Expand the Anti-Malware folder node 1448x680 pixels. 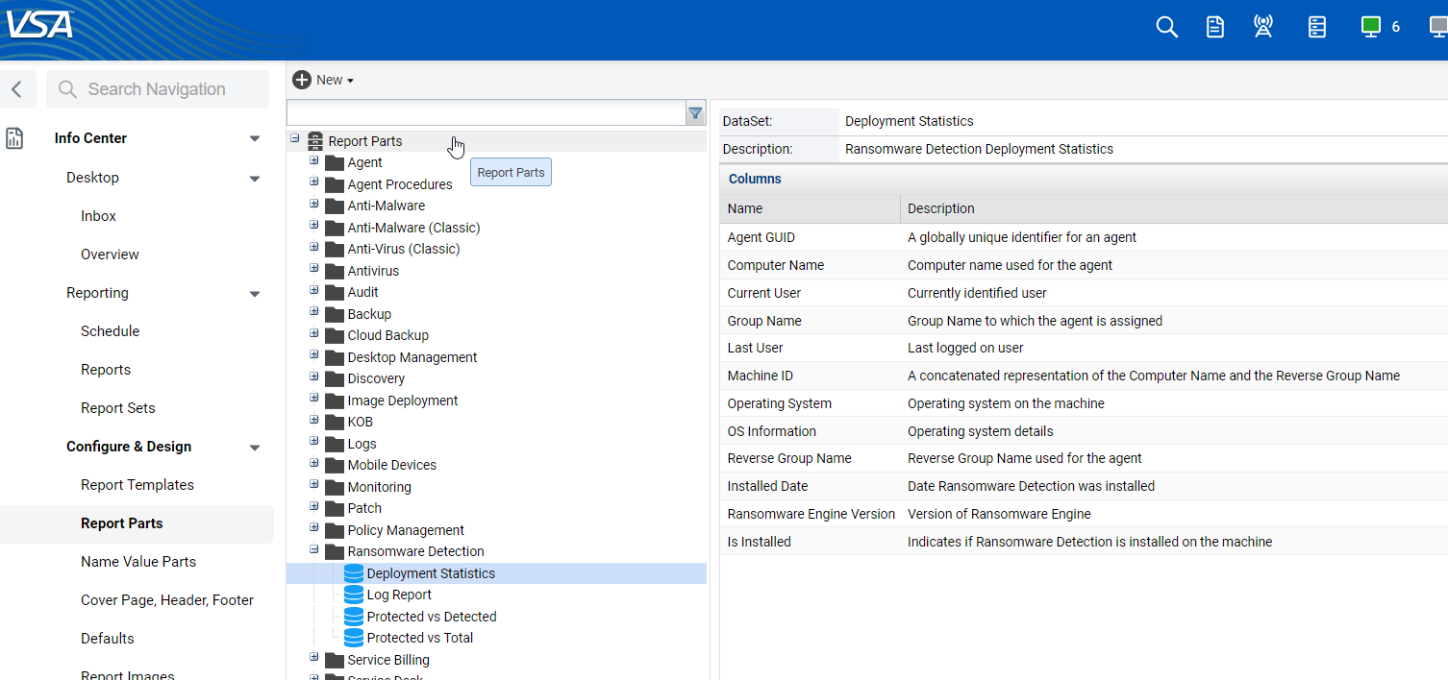tap(314, 204)
